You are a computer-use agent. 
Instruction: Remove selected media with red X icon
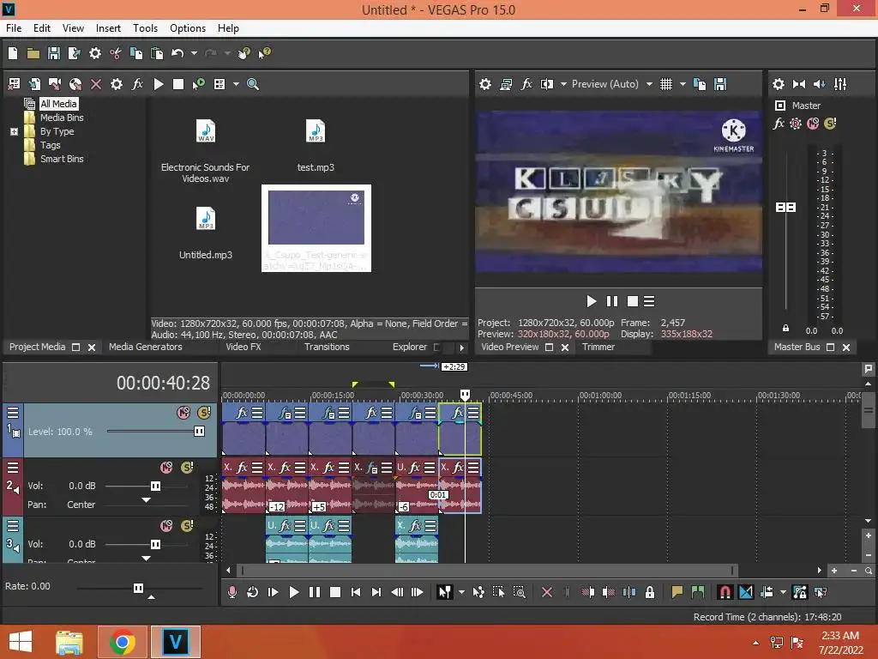(96, 84)
